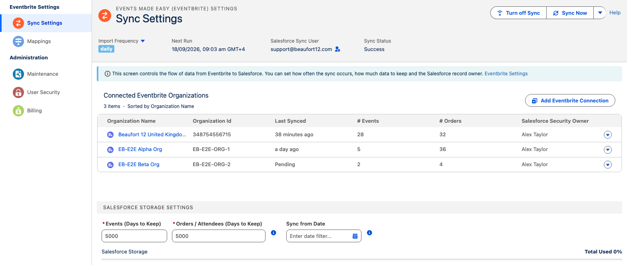Open Beaufort 12 United Kingdom organization link
The width and height of the screenshot is (627, 265).
(x=152, y=135)
